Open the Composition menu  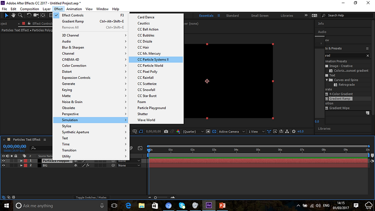[29, 9]
